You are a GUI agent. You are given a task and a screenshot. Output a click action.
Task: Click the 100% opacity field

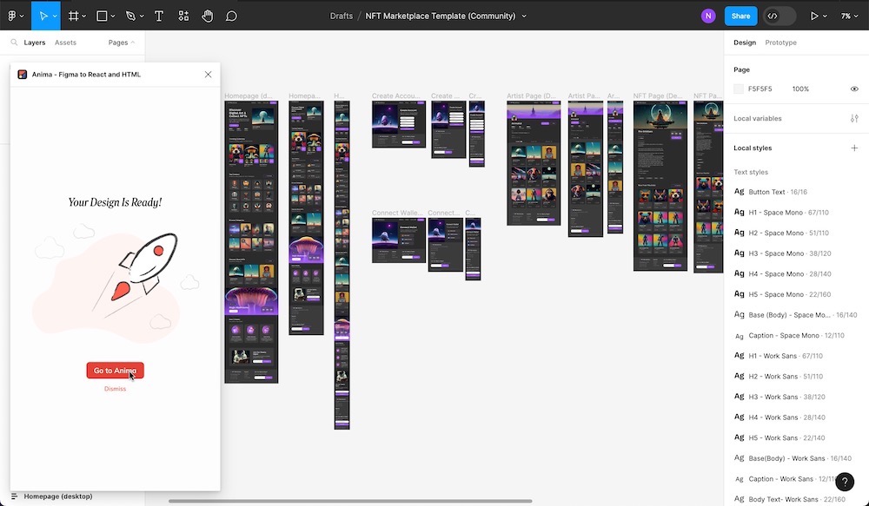(x=800, y=89)
